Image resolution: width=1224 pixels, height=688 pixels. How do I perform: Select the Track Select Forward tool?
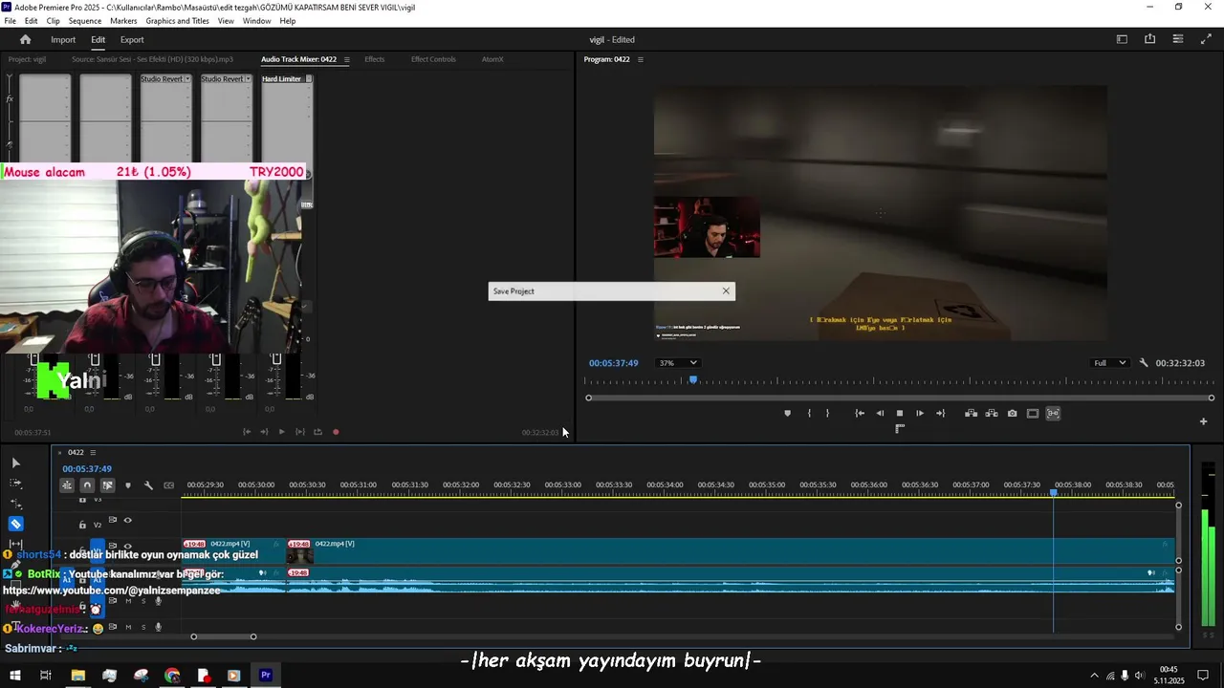[15, 483]
